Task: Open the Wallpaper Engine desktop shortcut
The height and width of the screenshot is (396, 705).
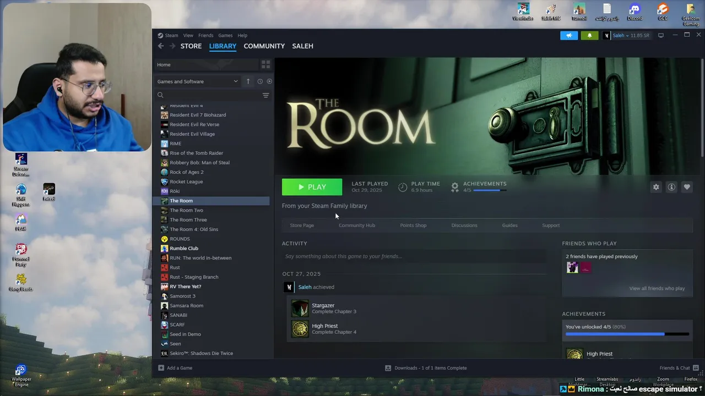Action: pos(21,376)
